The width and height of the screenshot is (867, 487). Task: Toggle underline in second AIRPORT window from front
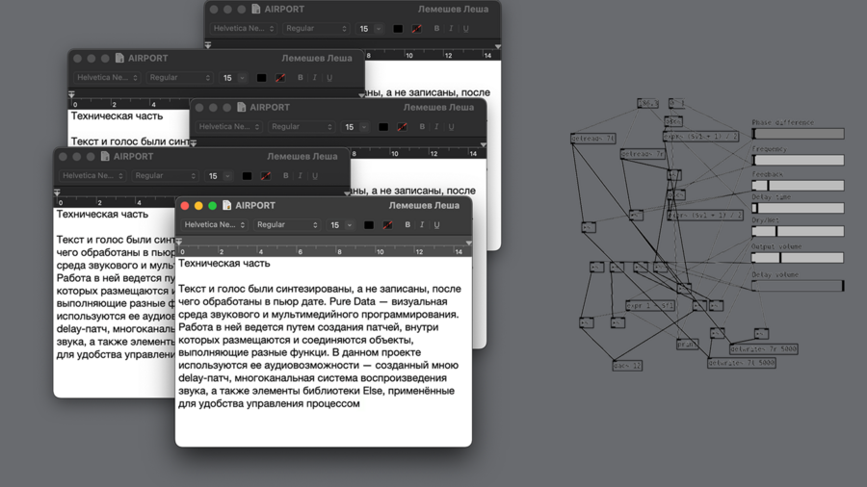pos(315,175)
